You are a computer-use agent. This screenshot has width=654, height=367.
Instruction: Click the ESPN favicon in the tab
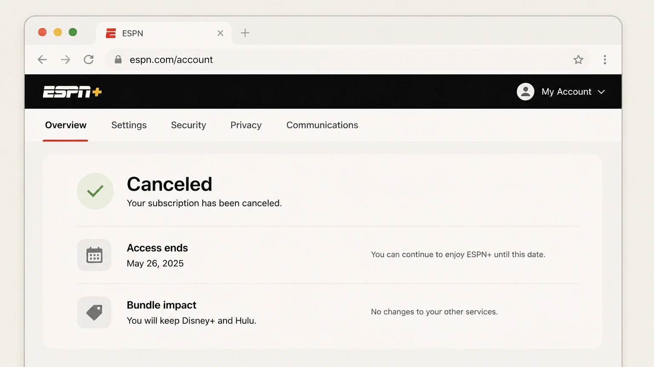111,33
